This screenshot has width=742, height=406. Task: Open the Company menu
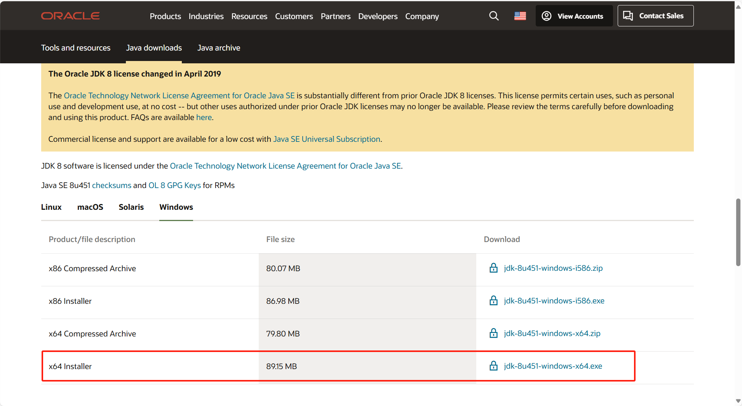(422, 16)
